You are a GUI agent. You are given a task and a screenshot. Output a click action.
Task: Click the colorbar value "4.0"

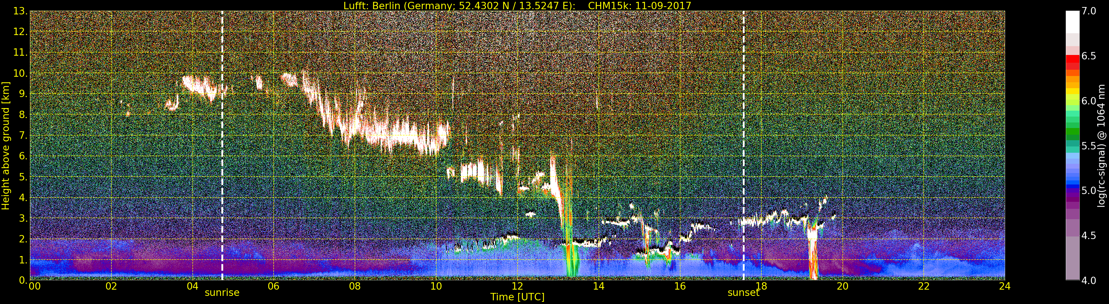pos(1088,280)
